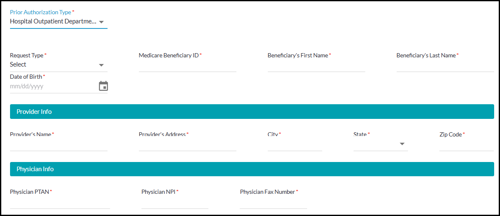This screenshot has width=500, height=216.
Task: Click the State field label
Action: (360, 134)
